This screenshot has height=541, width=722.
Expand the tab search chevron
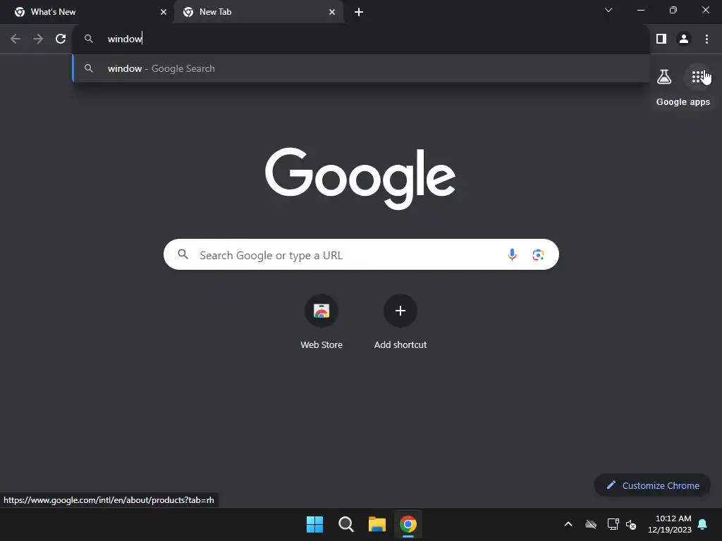click(x=608, y=10)
